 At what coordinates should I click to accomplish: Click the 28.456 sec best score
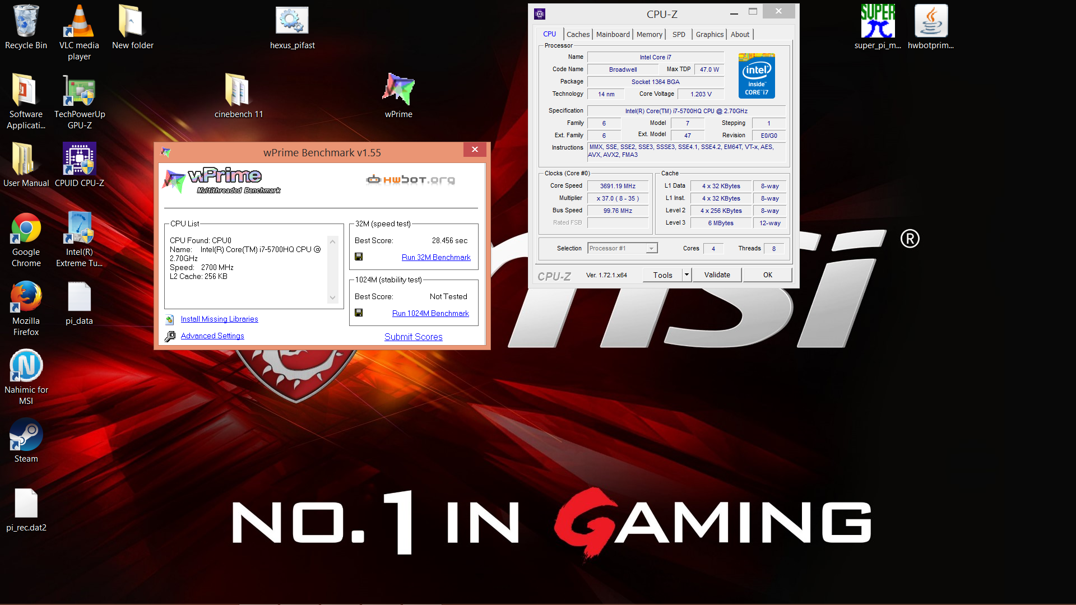[449, 240]
